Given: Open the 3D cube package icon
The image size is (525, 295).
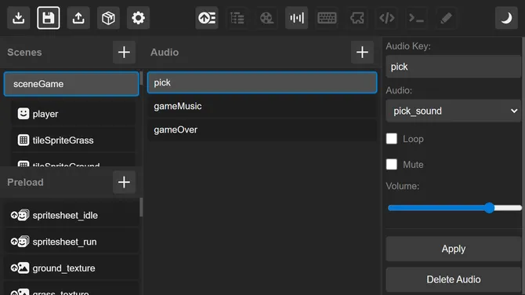Looking at the screenshot, I should (108, 18).
